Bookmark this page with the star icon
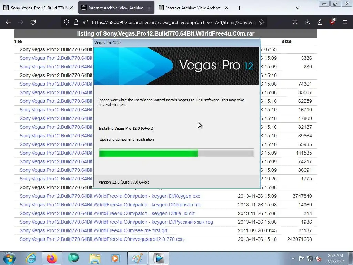This screenshot has width=353, height=265. pos(262,22)
